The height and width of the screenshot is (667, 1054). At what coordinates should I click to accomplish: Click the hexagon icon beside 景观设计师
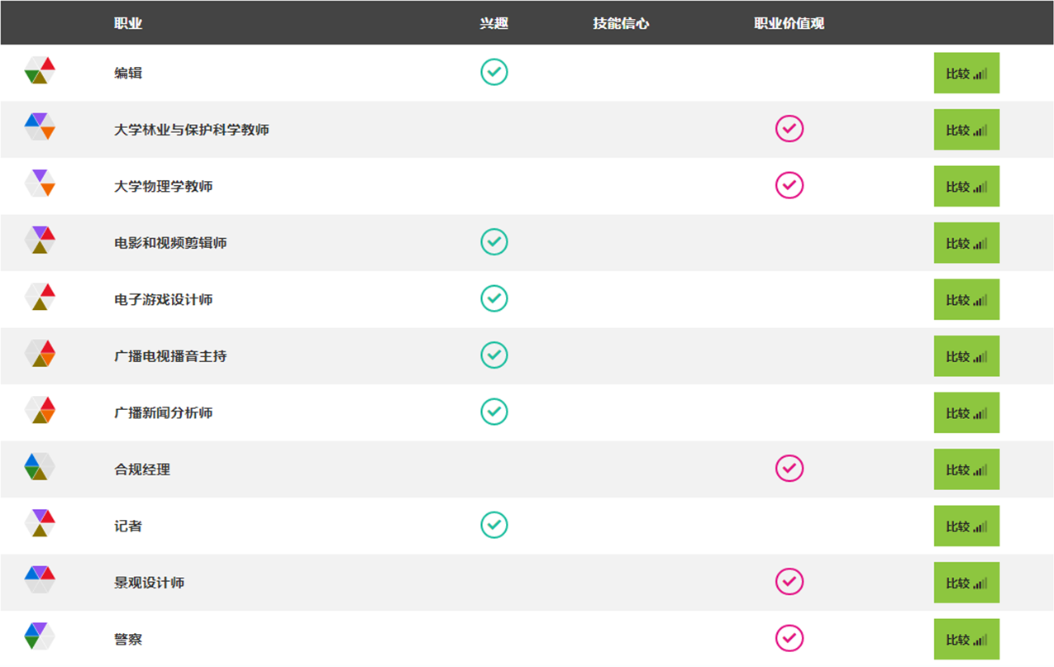click(x=40, y=579)
